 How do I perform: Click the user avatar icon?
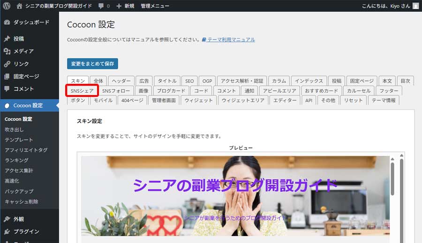(416, 6)
